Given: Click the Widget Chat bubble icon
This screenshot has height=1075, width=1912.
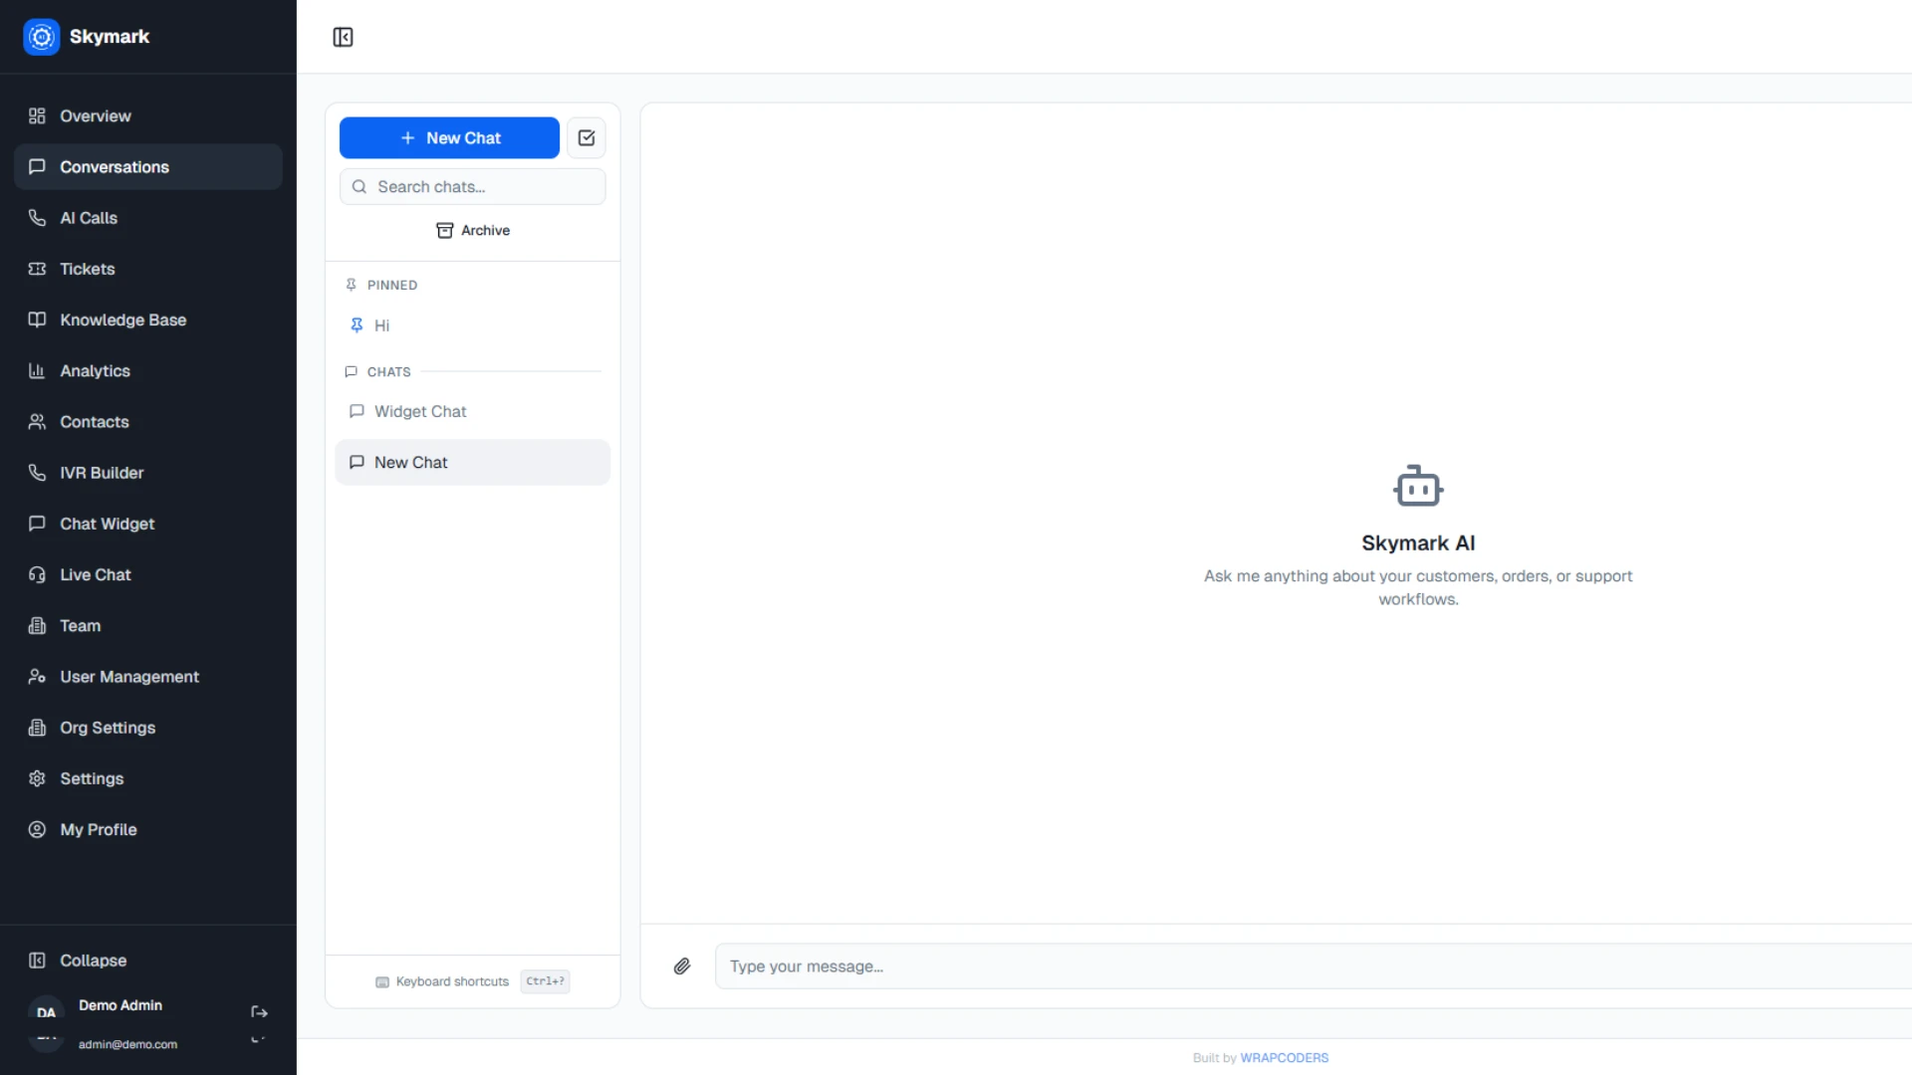Looking at the screenshot, I should click(x=357, y=411).
